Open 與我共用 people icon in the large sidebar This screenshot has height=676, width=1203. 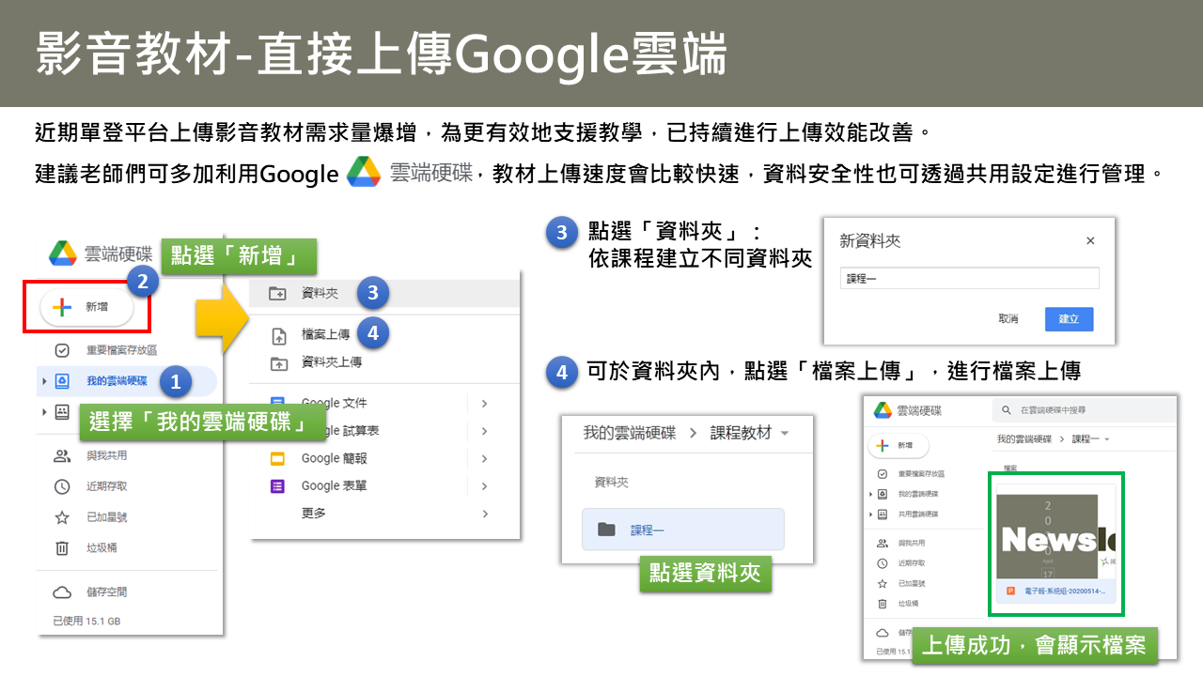(62, 456)
